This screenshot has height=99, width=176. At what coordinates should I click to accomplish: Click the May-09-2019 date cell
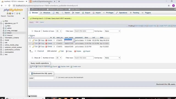pos(105,40)
